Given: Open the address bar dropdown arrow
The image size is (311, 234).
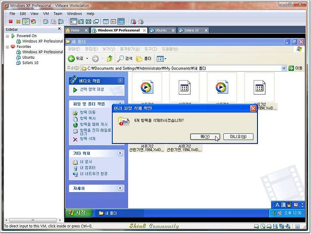Looking at the screenshot, I should [284, 68].
